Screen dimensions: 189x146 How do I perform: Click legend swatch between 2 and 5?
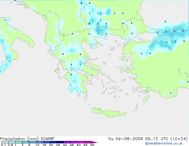coord(26,142)
